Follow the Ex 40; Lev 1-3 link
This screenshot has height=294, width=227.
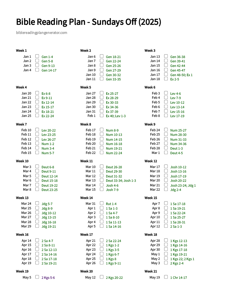116,116
